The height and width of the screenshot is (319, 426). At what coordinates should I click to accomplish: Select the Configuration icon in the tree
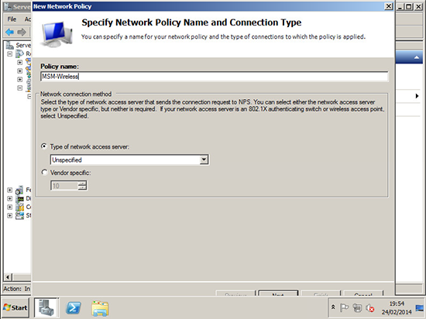pos(19,208)
